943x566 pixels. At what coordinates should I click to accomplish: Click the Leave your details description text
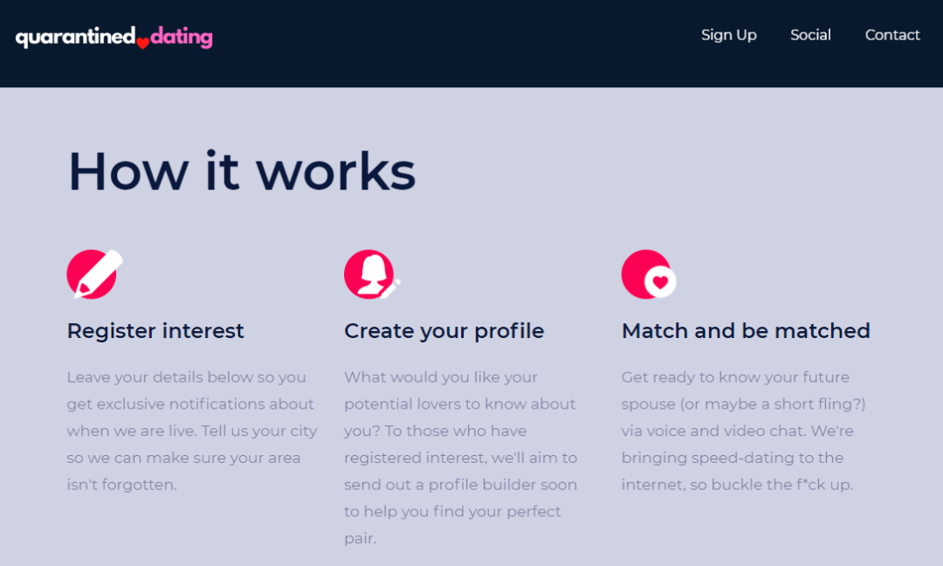pyautogui.click(x=192, y=431)
